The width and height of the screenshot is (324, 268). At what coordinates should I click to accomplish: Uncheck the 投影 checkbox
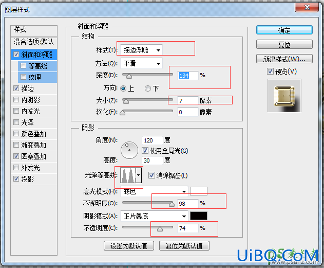(16, 178)
